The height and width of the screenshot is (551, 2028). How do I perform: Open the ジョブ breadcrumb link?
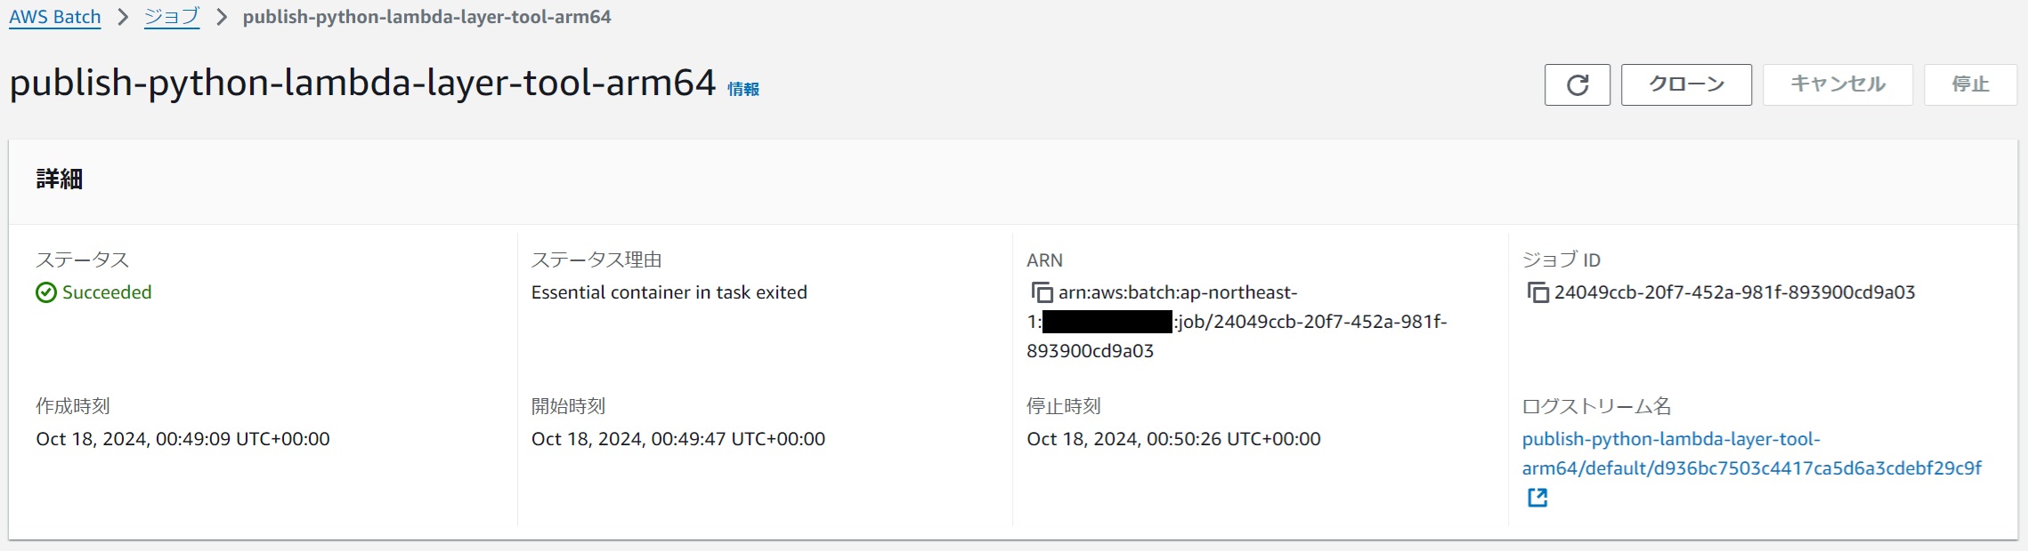[172, 17]
